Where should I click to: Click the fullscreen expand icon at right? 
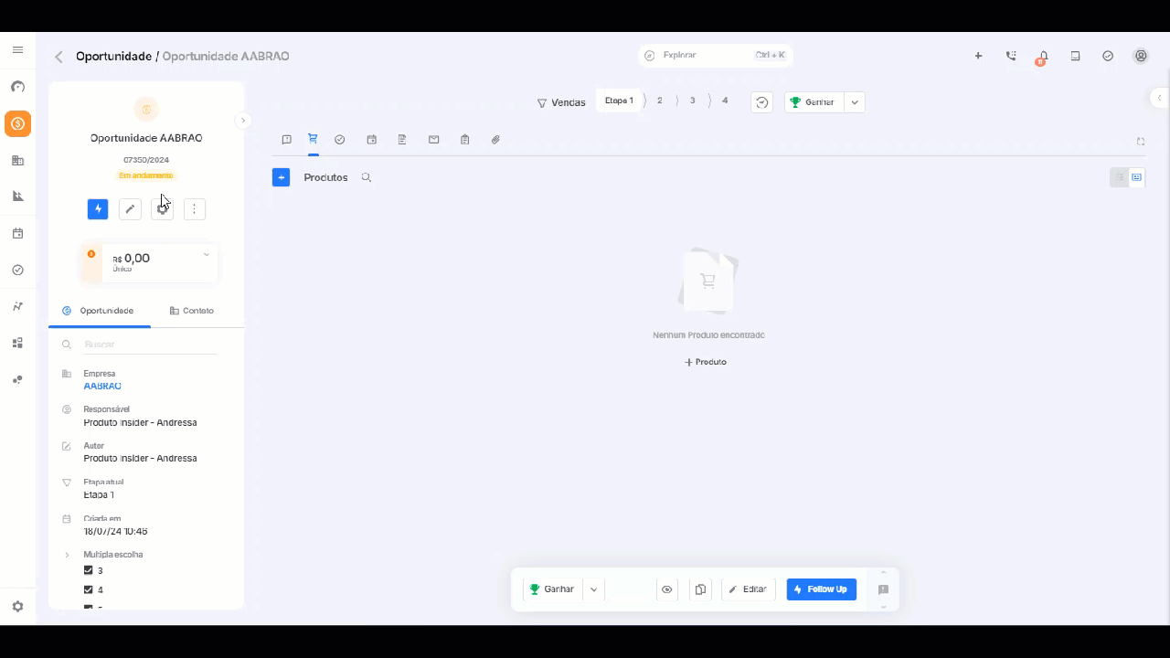(1141, 141)
